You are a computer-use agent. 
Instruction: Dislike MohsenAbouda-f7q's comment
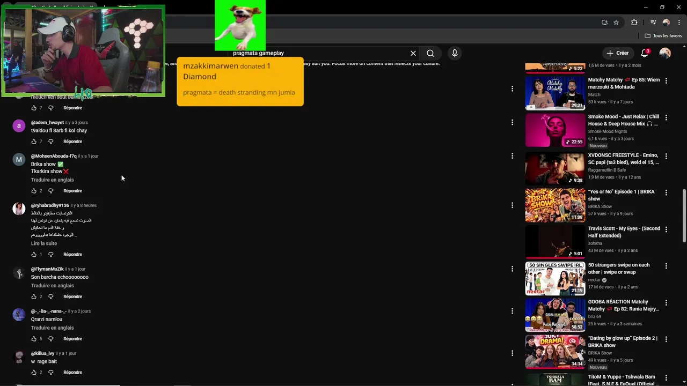51,191
